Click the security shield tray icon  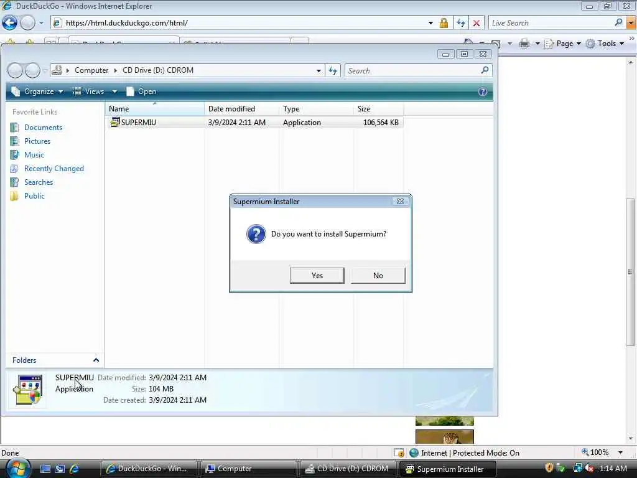[x=549, y=468]
